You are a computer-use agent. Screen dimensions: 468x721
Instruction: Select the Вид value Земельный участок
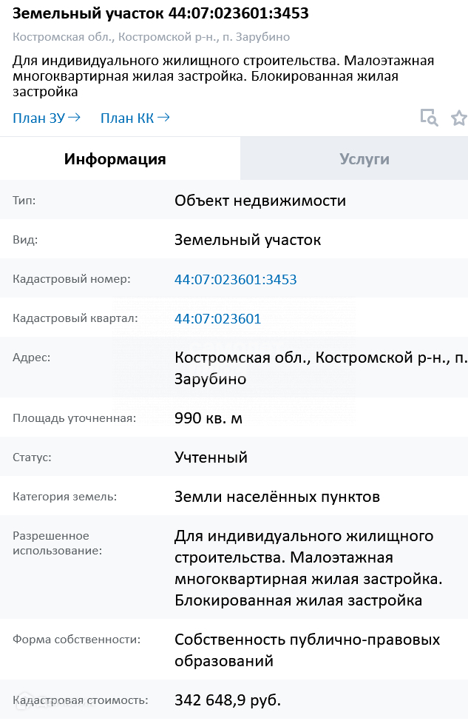tap(248, 240)
